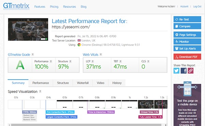Open the Resources menu

pos(69,7)
